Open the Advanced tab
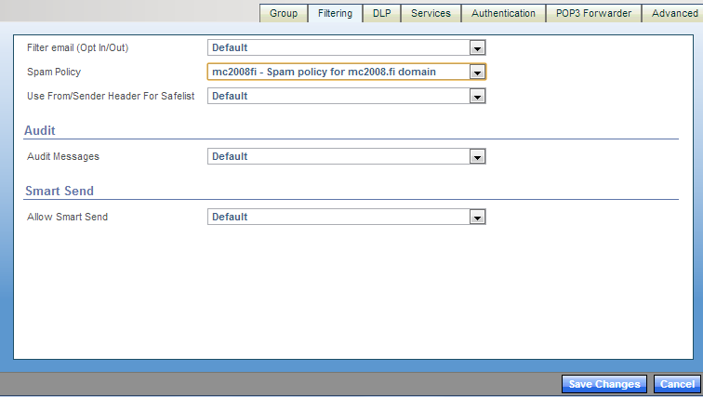The height and width of the screenshot is (397, 703). click(674, 13)
